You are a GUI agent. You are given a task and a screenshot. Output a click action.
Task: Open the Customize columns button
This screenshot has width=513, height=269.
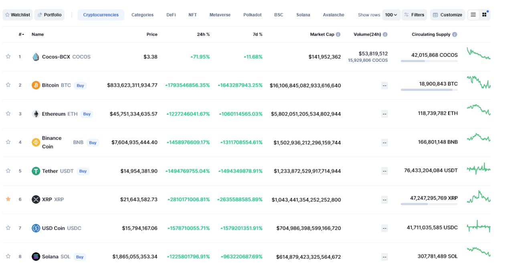(x=448, y=15)
